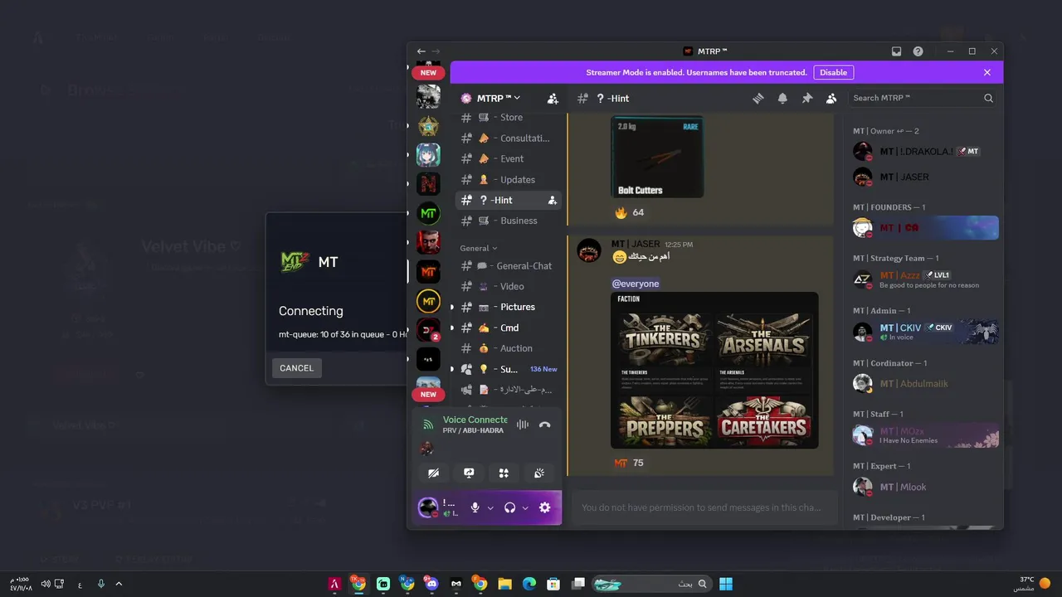
Task: Go back using Discord's back arrow
Action: [421, 51]
